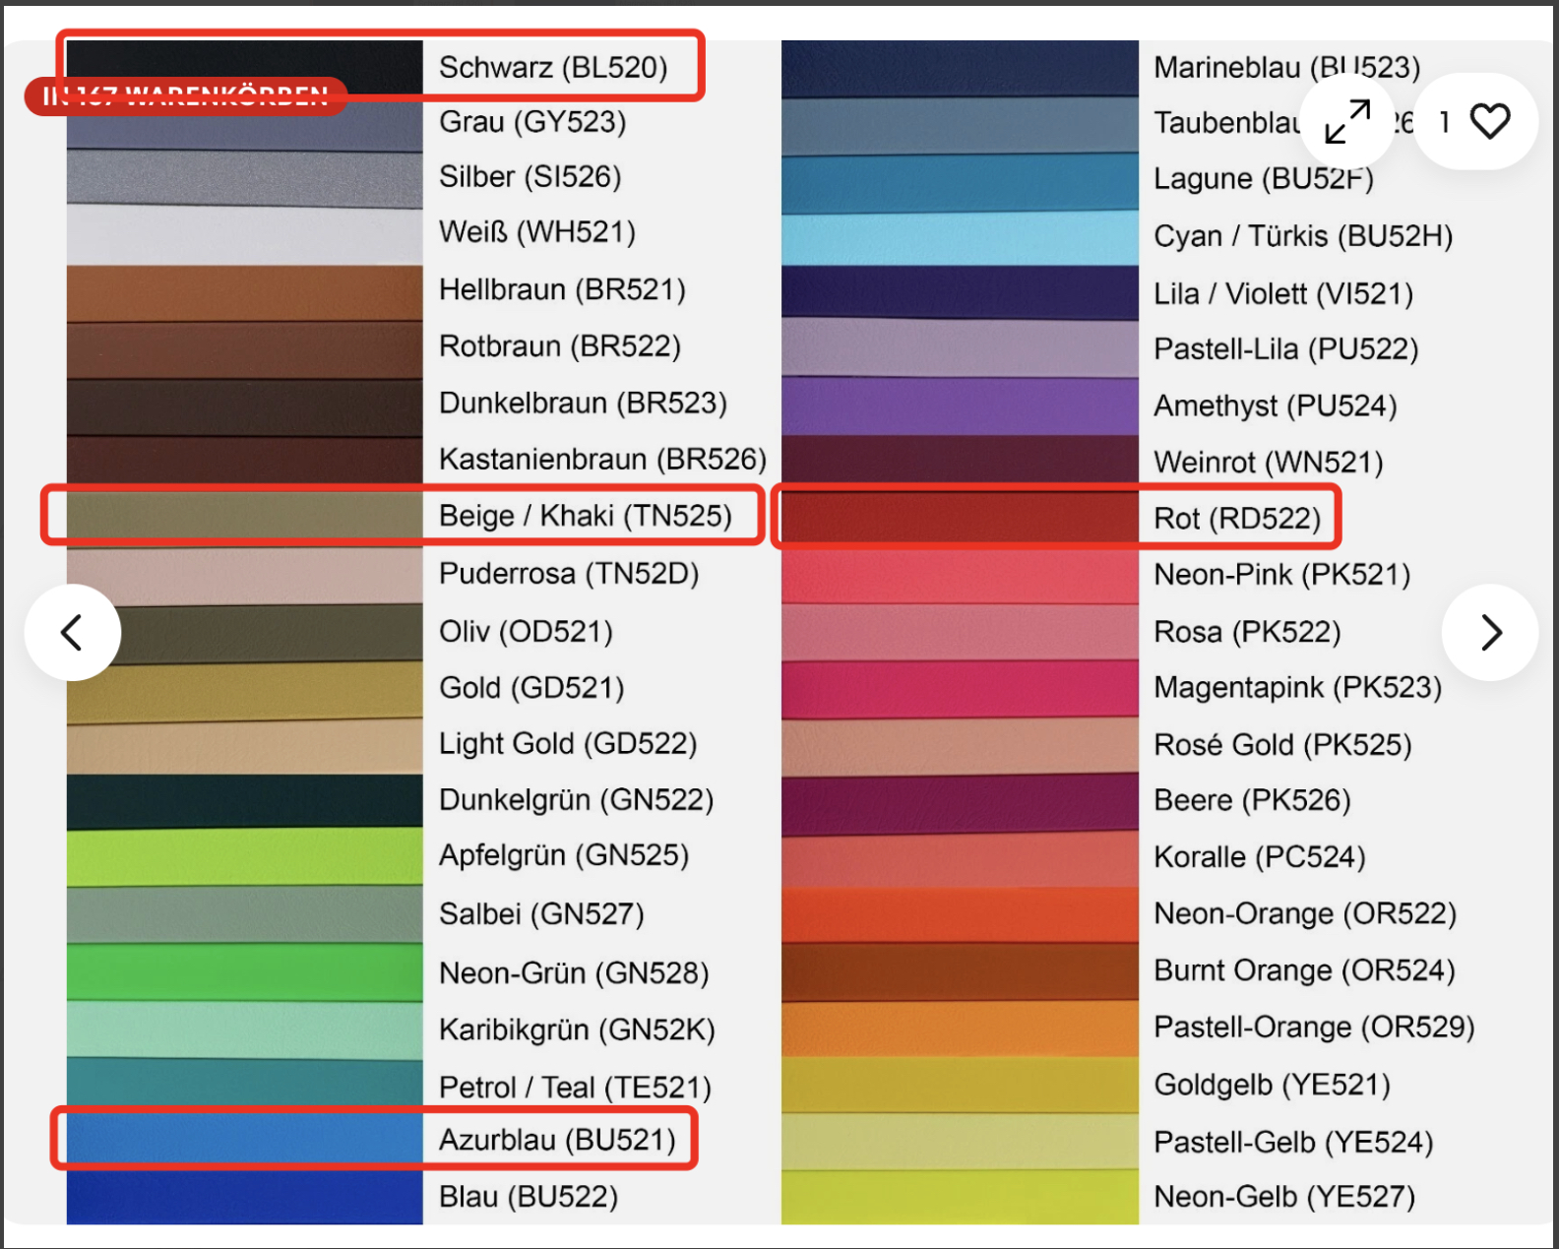Go to the previous product image
The image size is (1559, 1249).
pyautogui.click(x=72, y=632)
